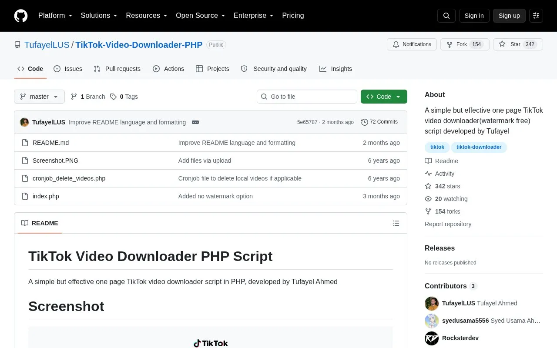Fork the repository
The image size is (557, 348).
coord(465,44)
